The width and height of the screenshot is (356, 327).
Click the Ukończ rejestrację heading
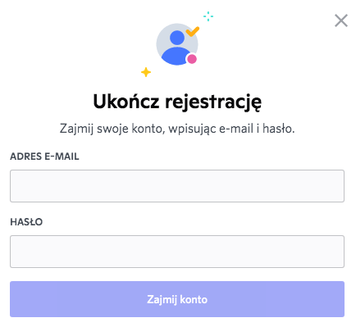coord(177,102)
